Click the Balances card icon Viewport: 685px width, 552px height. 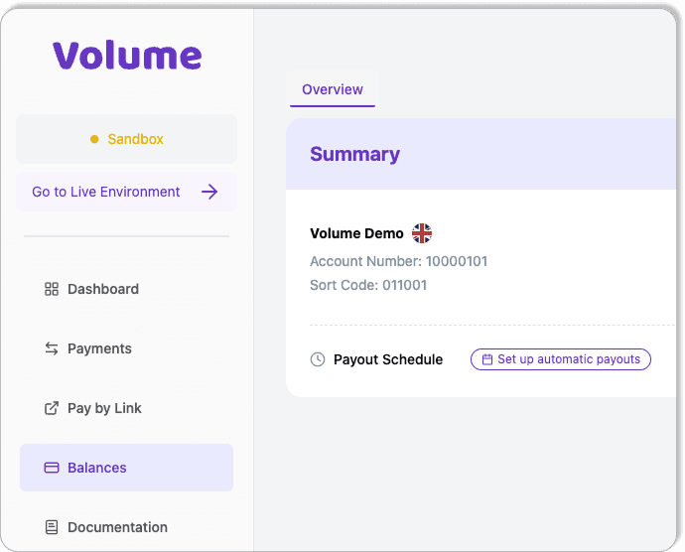[x=52, y=468]
